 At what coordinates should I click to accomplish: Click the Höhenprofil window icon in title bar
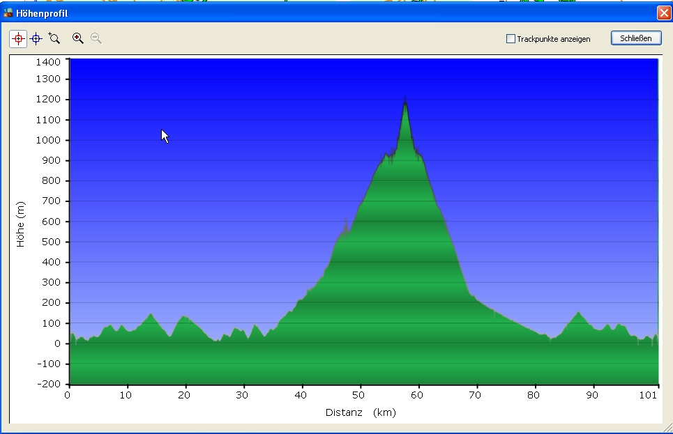pos(8,13)
